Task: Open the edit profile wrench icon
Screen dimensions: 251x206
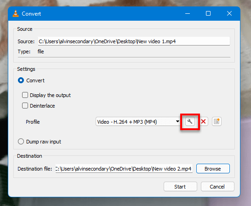Action: click(190, 122)
